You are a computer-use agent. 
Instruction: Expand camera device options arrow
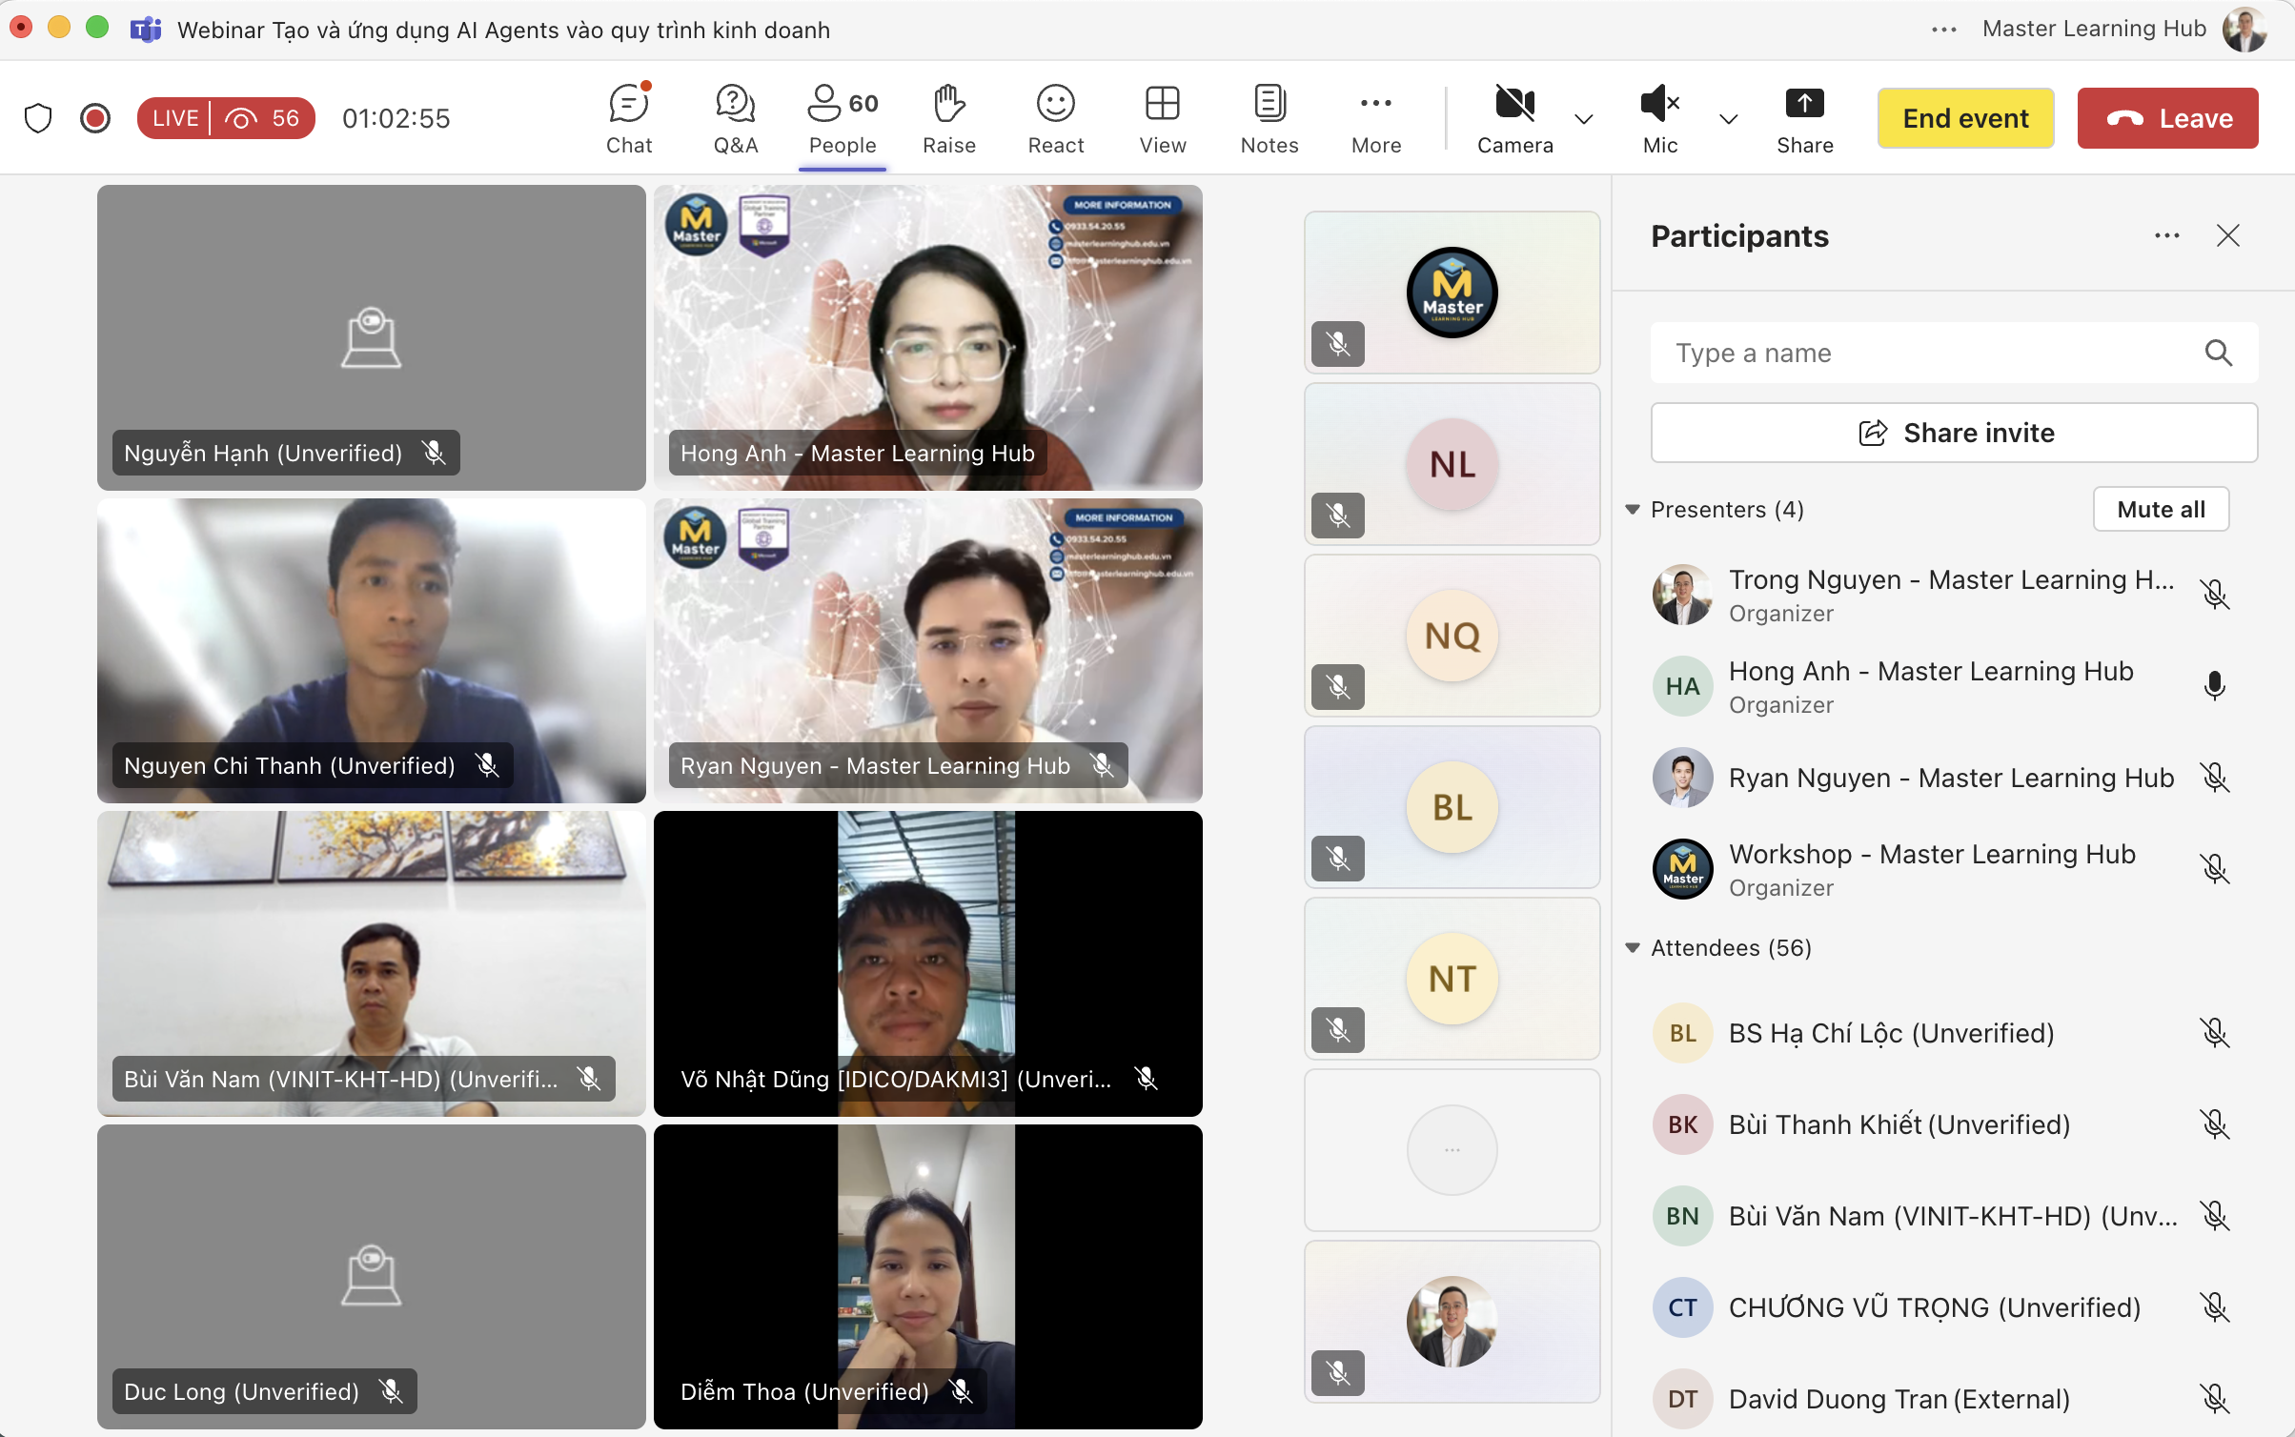point(1584,119)
